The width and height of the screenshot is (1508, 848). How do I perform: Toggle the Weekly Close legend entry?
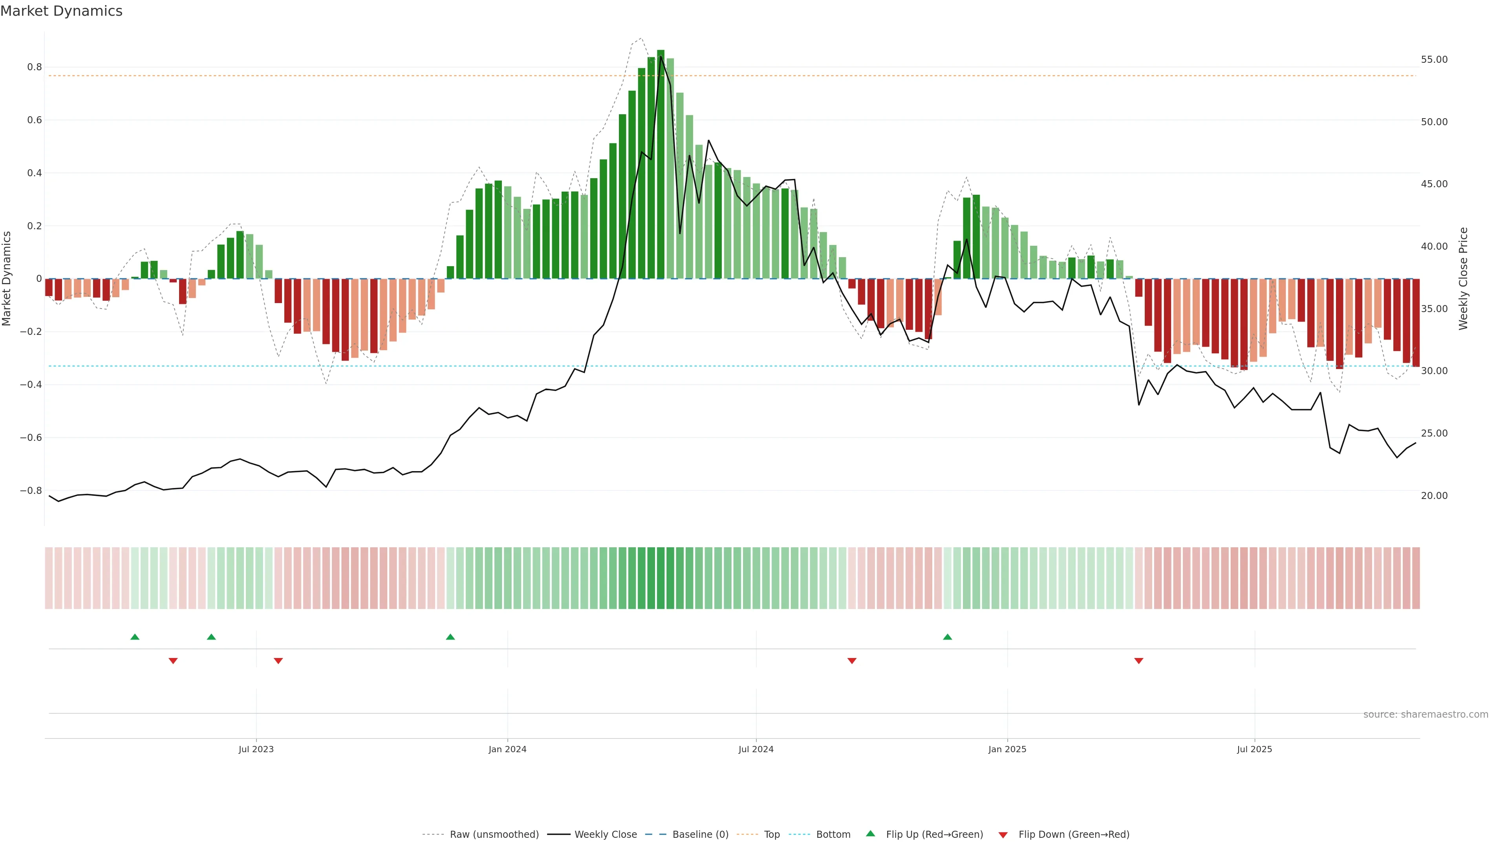coord(605,835)
